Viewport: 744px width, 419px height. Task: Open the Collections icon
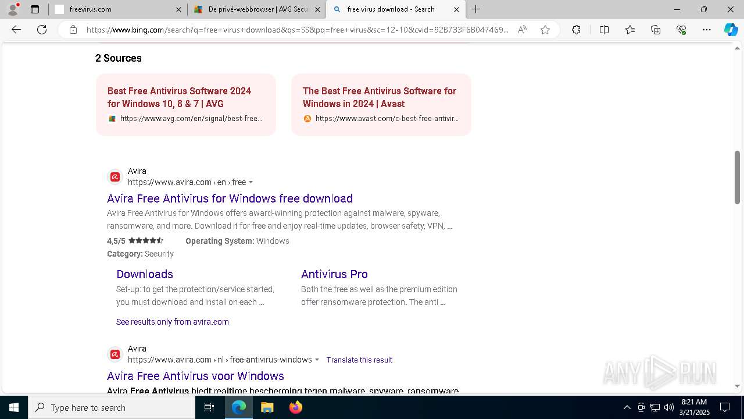click(656, 30)
